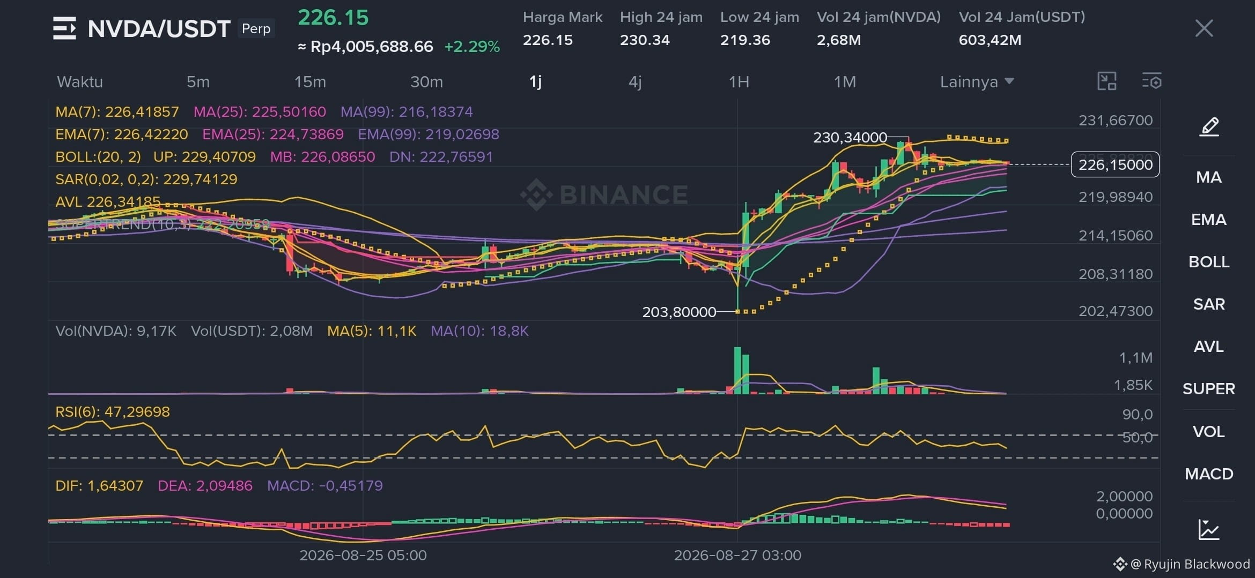Screen dimensions: 1255x578
Task: Select the 1M timeframe
Action: tap(845, 82)
